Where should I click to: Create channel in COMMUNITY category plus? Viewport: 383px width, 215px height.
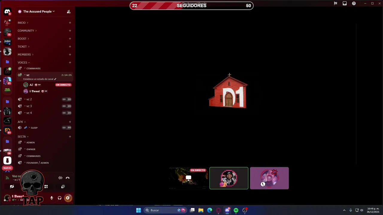point(70,31)
